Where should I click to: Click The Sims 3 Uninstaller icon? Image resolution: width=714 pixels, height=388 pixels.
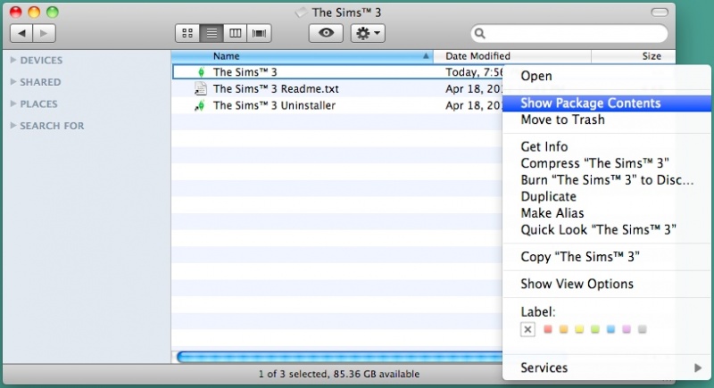click(x=200, y=105)
